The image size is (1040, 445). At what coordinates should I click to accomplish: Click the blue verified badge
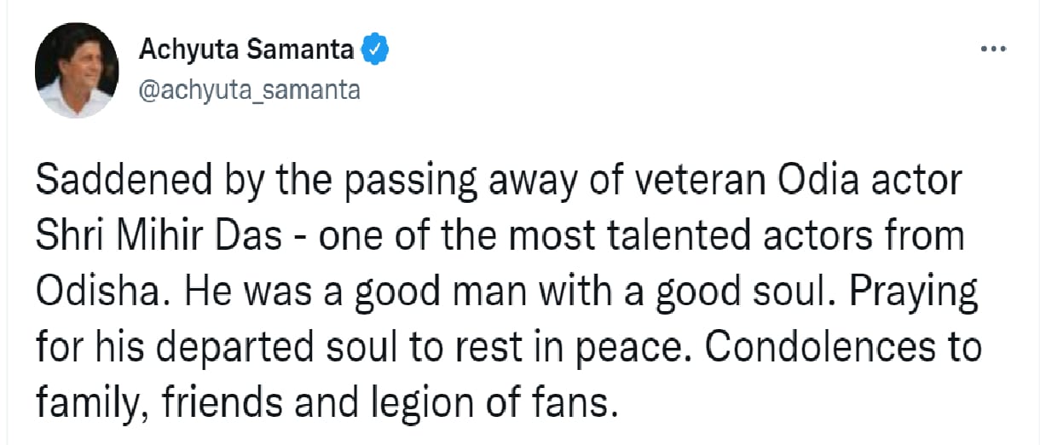pos(376,50)
